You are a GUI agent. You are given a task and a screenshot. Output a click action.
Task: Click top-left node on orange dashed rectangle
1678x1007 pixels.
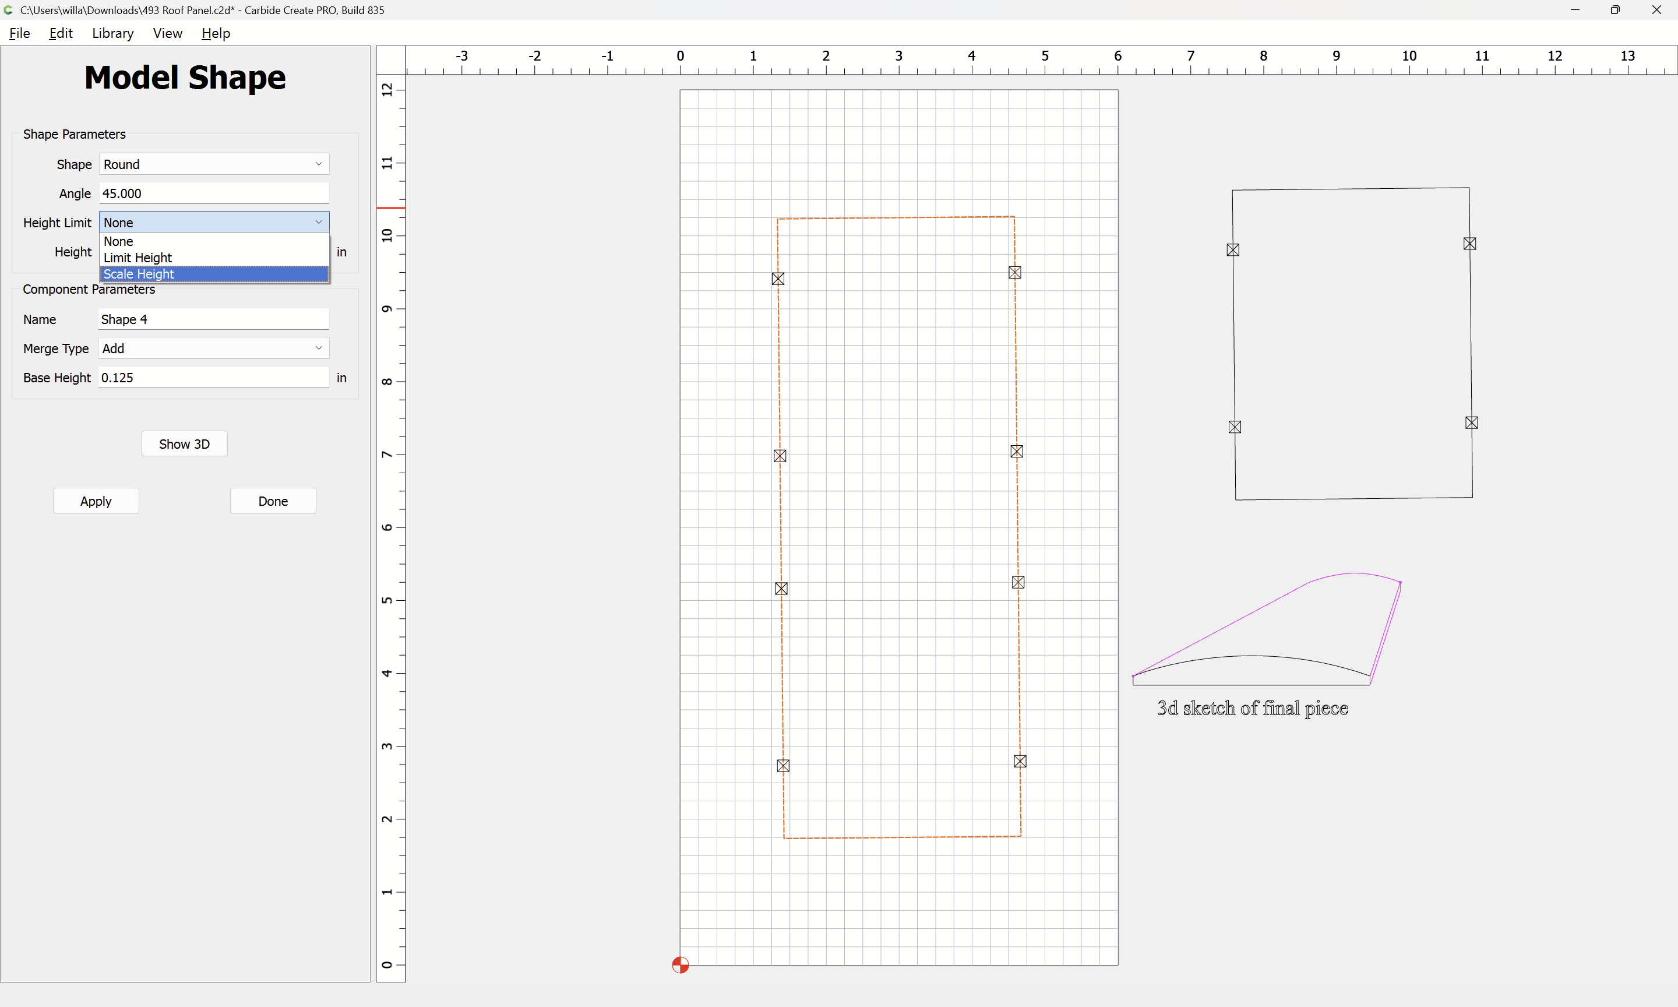click(778, 279)
